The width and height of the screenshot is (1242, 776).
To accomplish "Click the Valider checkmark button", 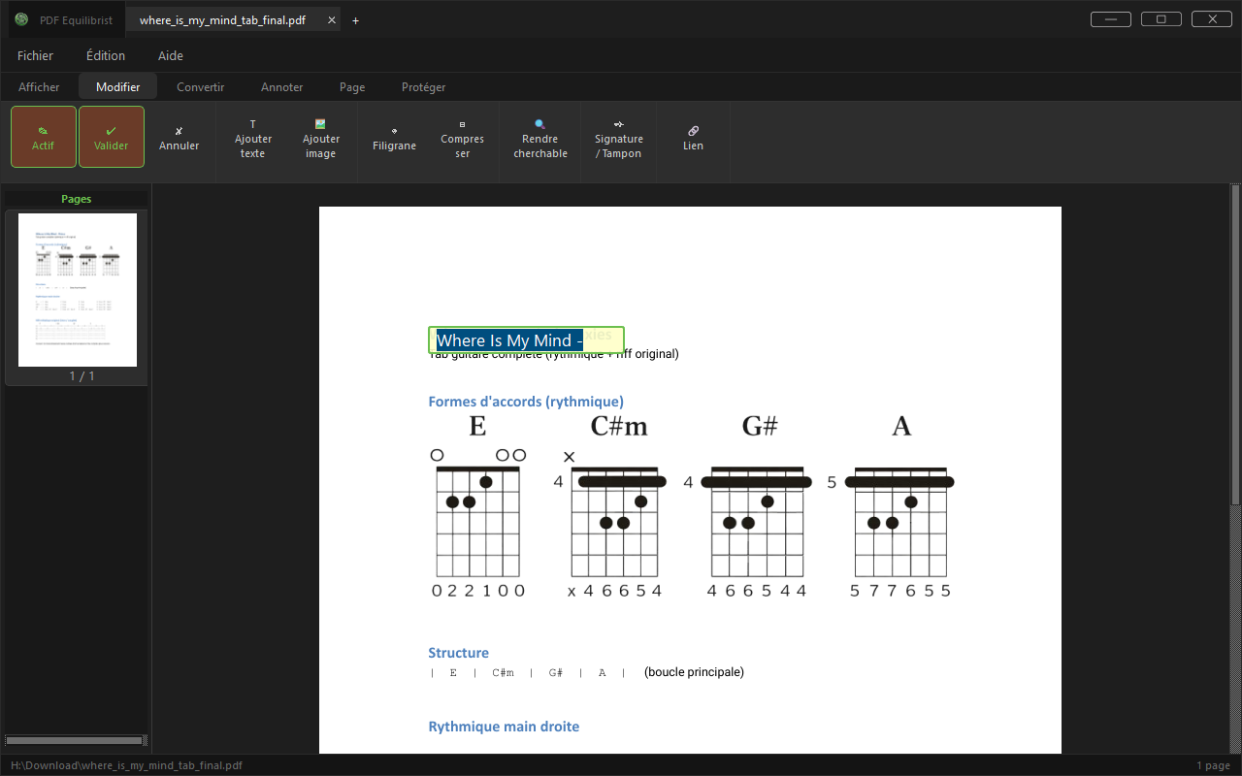I will [112, 137].
